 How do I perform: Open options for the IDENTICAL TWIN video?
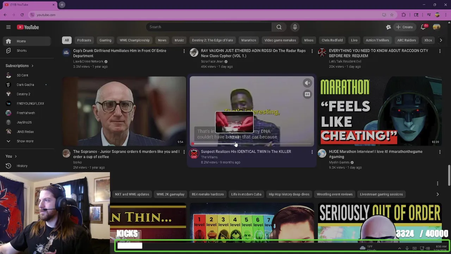pyautogui.click(x=312, y=152)
